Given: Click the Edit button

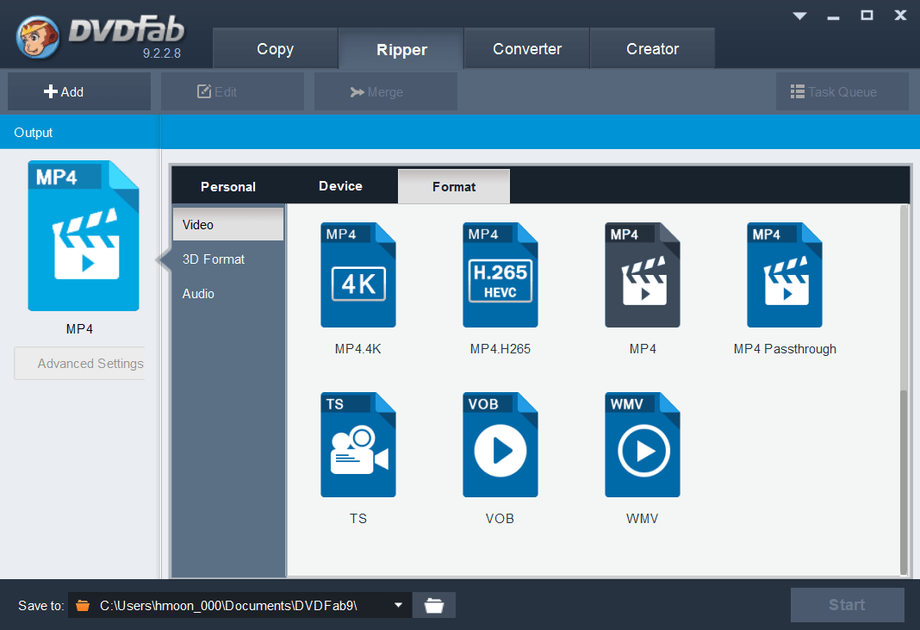Looking at the screenshot, I should tap(233, 91).
